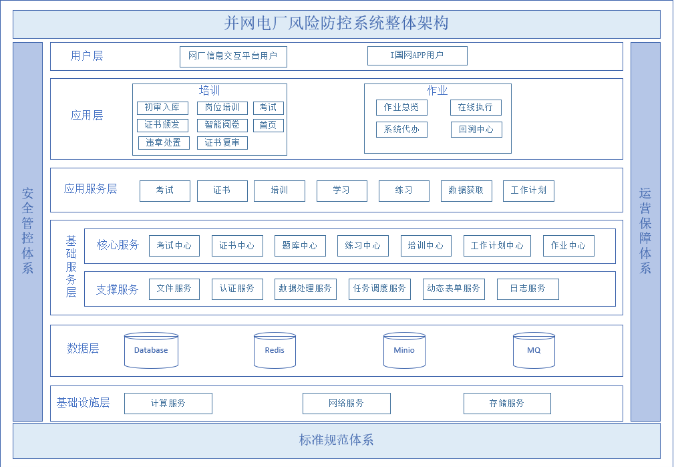Viewport: 674px width, 467px height.
Task: Click the 数据层 layer label
Action: 83,348
